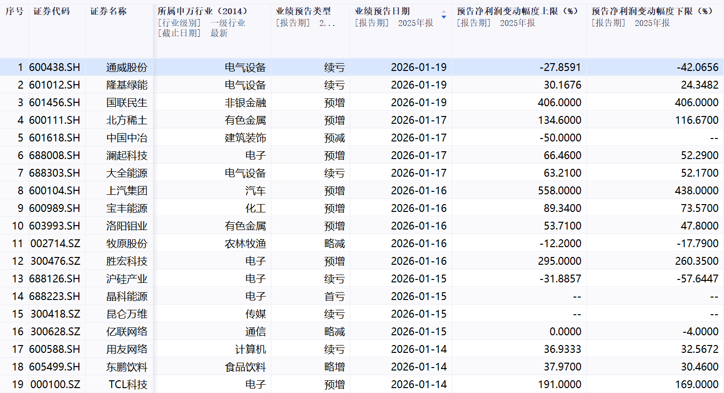Click the 558.0000 upper limit value

tap(559, 191)
